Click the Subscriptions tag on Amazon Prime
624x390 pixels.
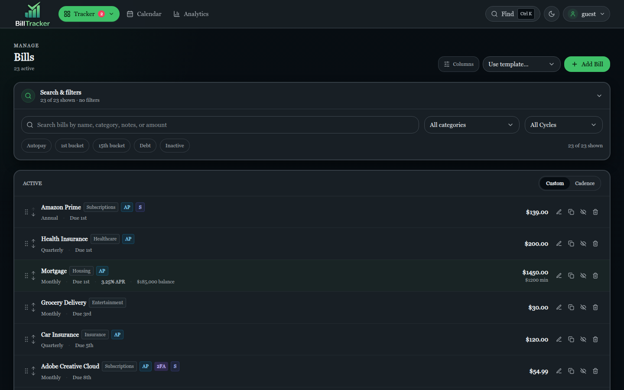(x=101, y=207)
